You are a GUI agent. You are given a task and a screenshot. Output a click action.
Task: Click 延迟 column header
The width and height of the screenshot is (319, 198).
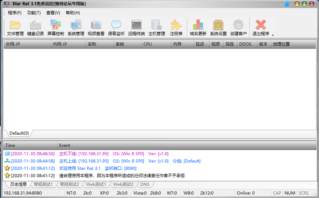click(x=201, y=44)
